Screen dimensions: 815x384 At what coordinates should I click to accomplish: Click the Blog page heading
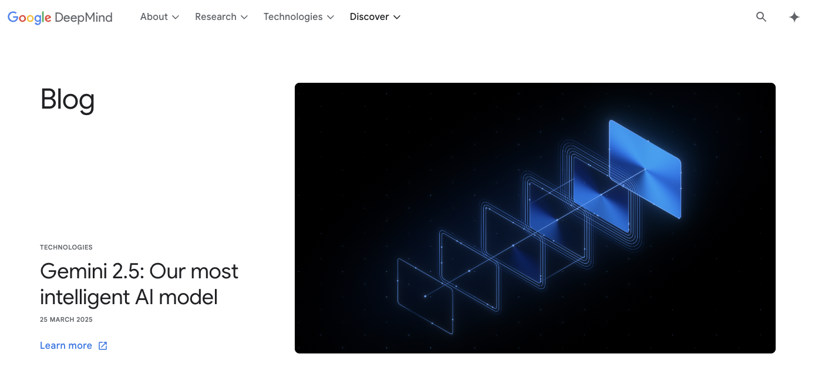click(67, 100)
